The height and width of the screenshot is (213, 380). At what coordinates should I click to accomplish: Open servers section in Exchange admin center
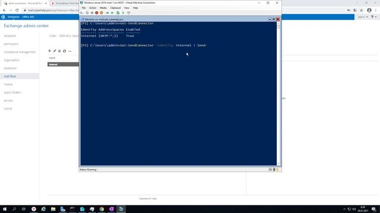[8, 101]
